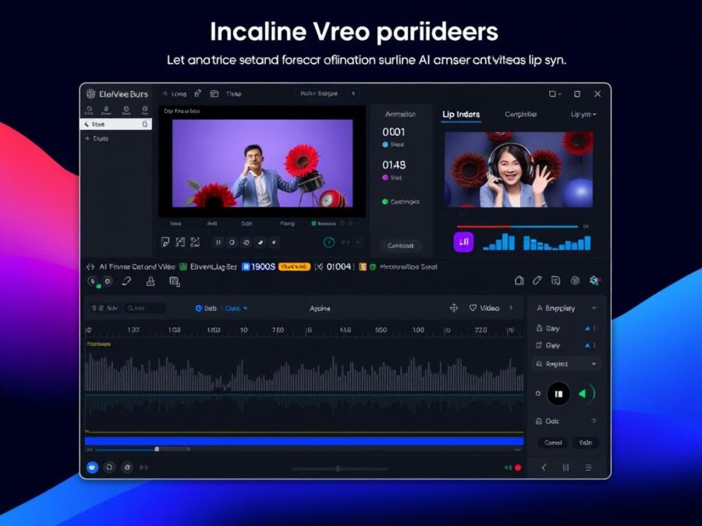Toggle the blue switch next to Say
This screenshot has height=526, width=702.
(x=587, y=328)
